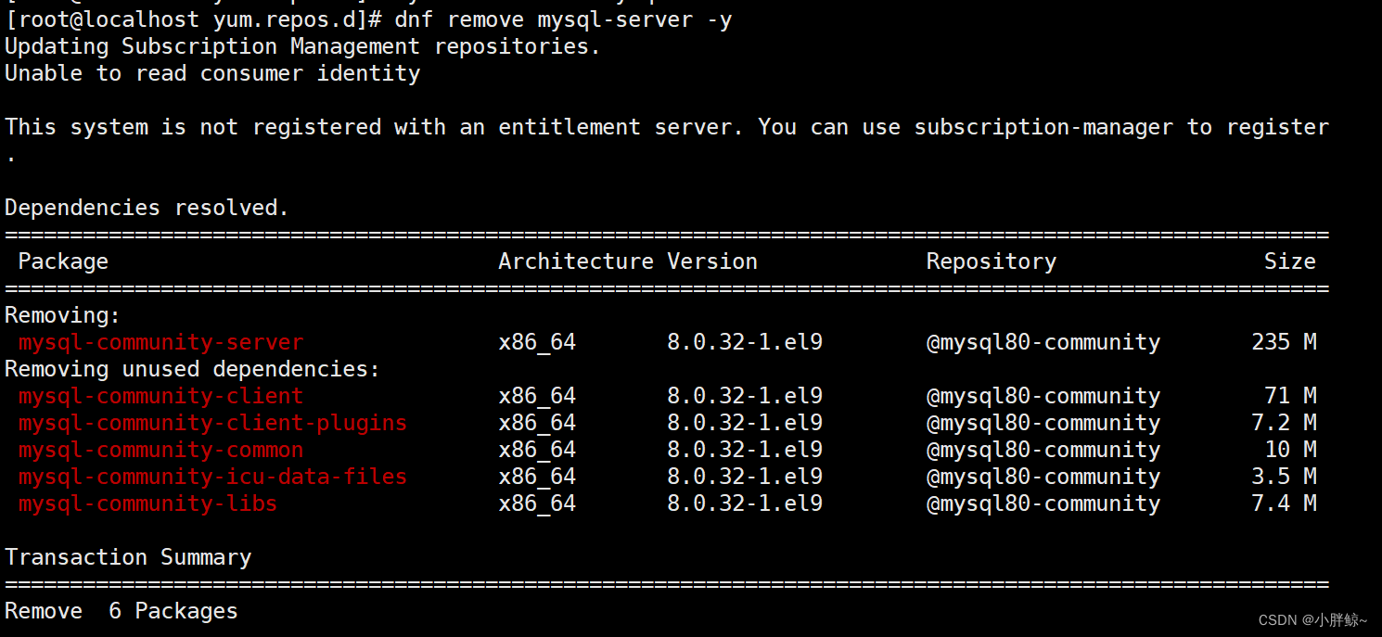Click the repository of mysql-community-libs row
The width and height of the screenshot is (1382, 637).
[x=1043, y=503]
